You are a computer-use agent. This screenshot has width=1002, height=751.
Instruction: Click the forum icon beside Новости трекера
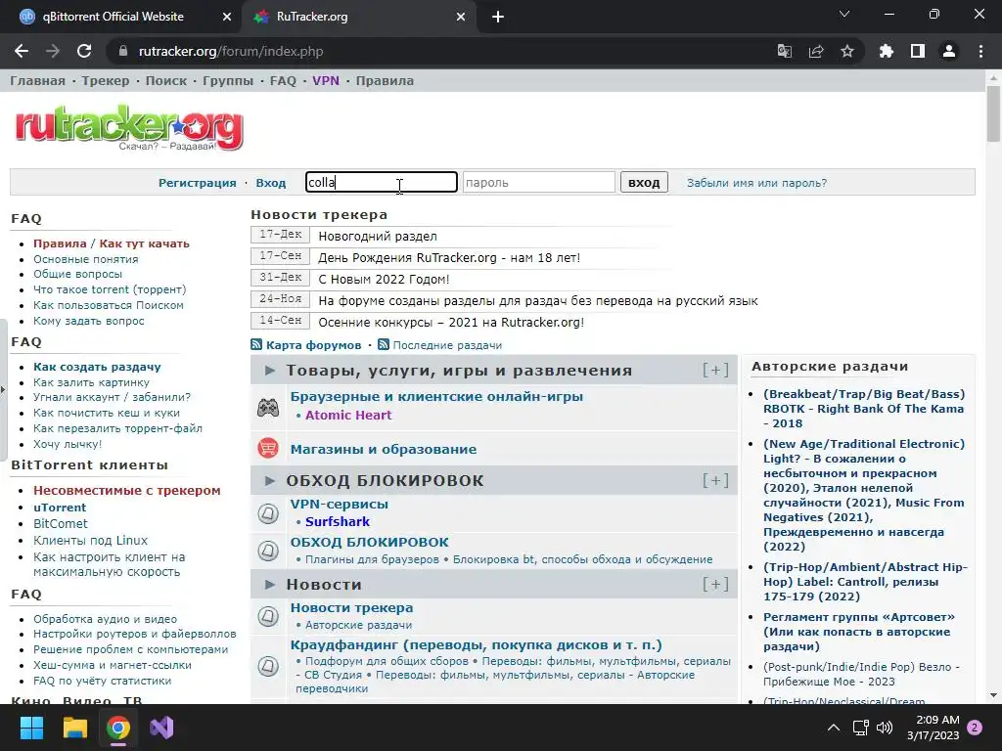[268, 616]
